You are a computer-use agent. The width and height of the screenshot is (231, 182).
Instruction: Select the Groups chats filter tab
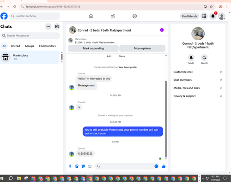(x=30, y=46)
